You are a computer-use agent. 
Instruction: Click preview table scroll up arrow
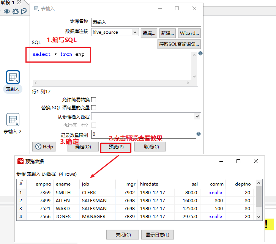(259, 183)
